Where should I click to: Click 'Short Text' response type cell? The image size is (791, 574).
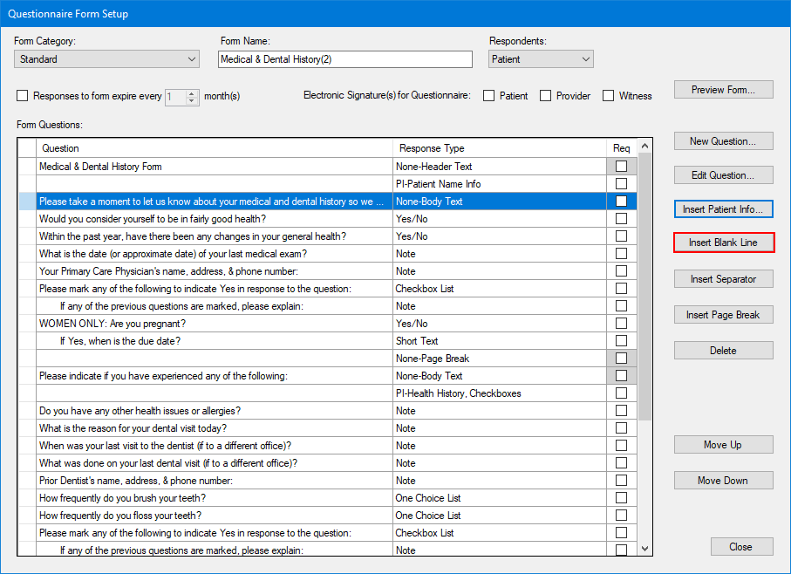[x=500, y=341]
